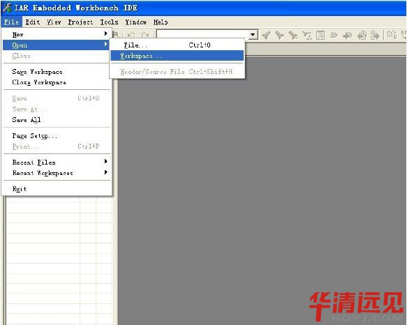Screen dimensions: 407x325
Task: Click the Find Previous arrow icon
Action: pos(266,35)
